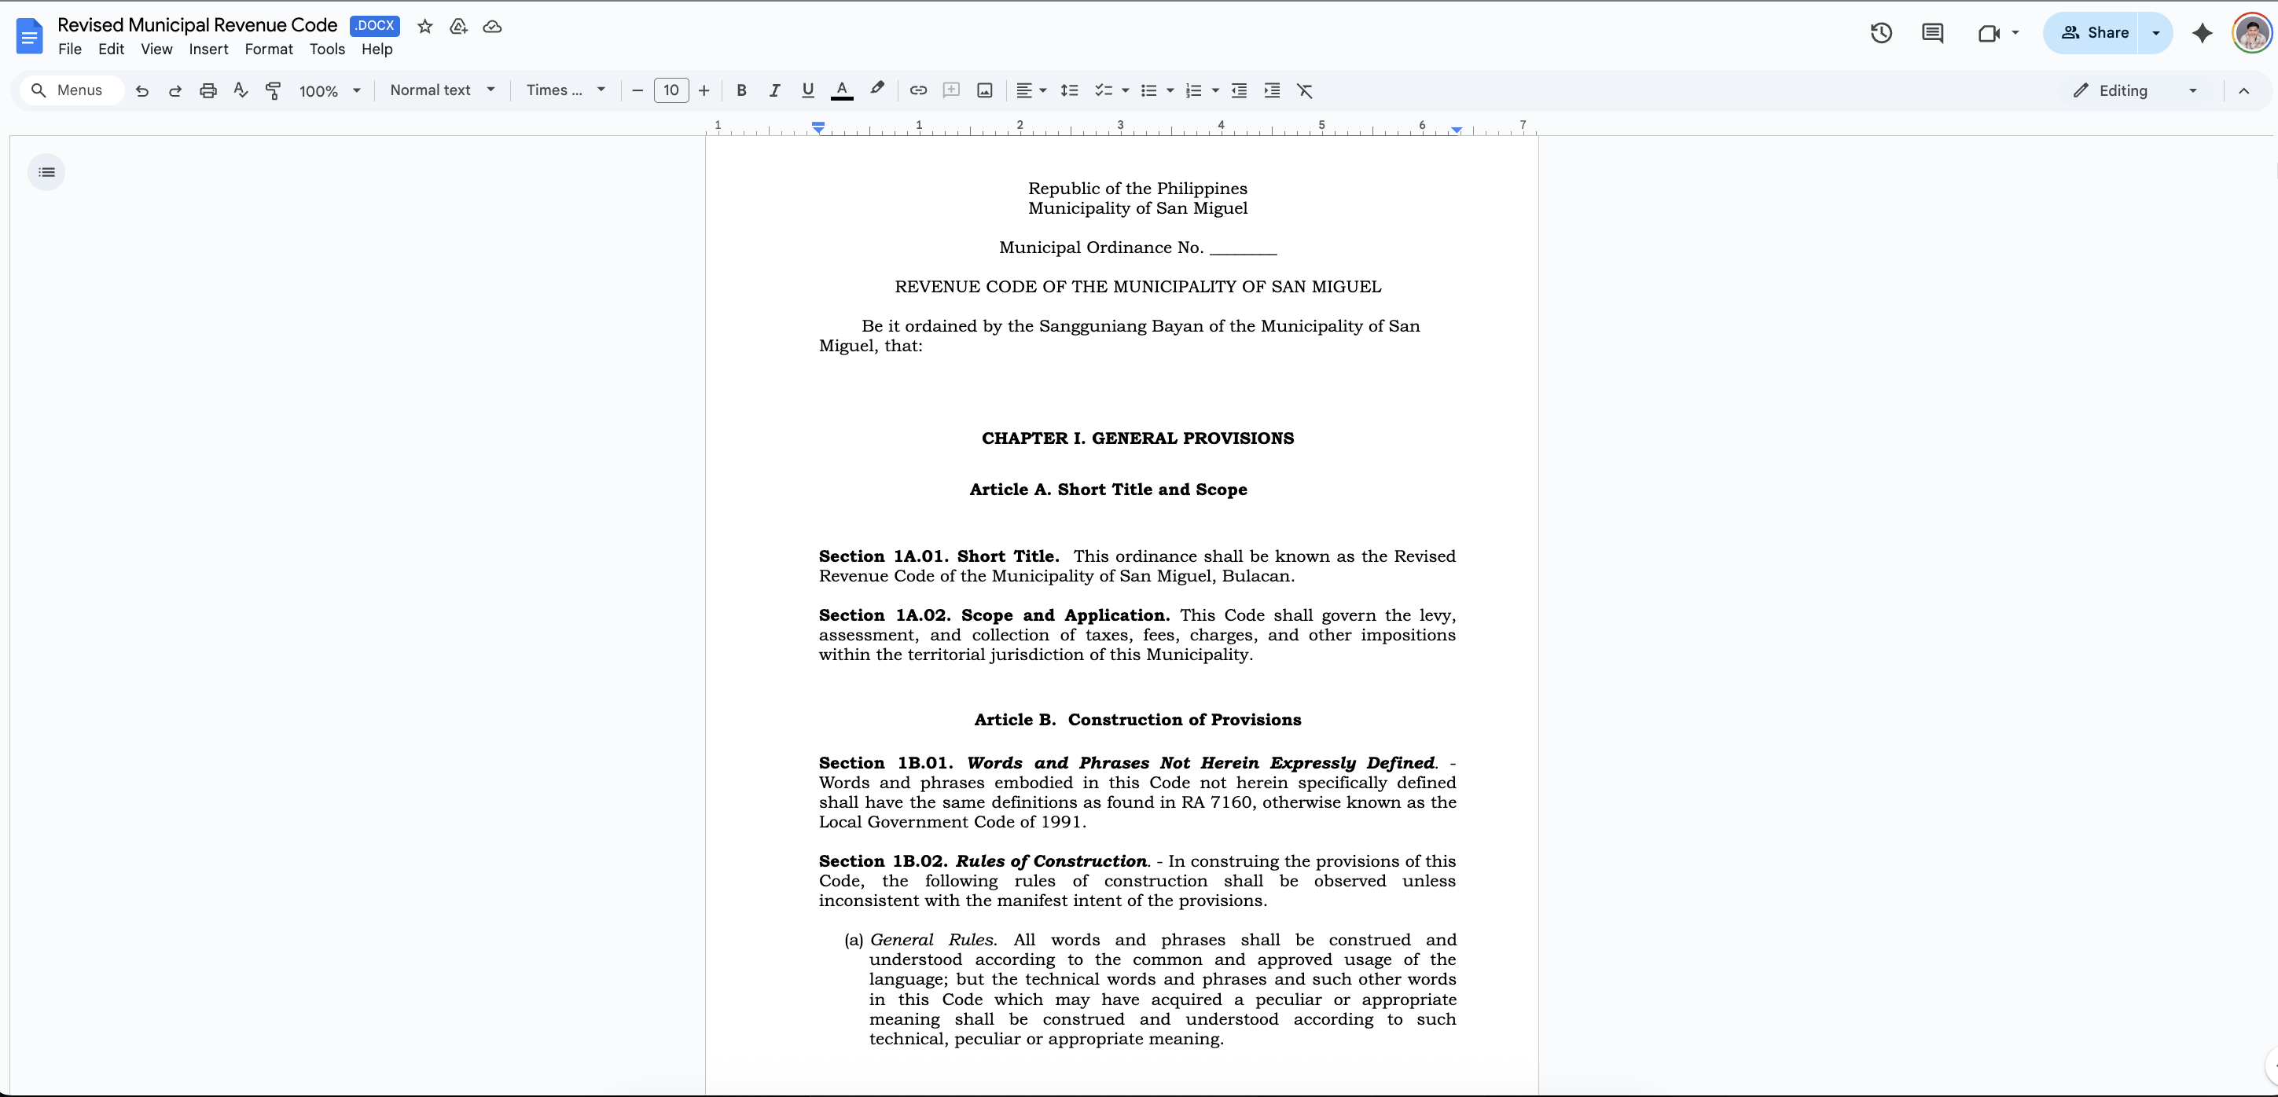Move document using the Drive folder icon

[x=458, y=27]
